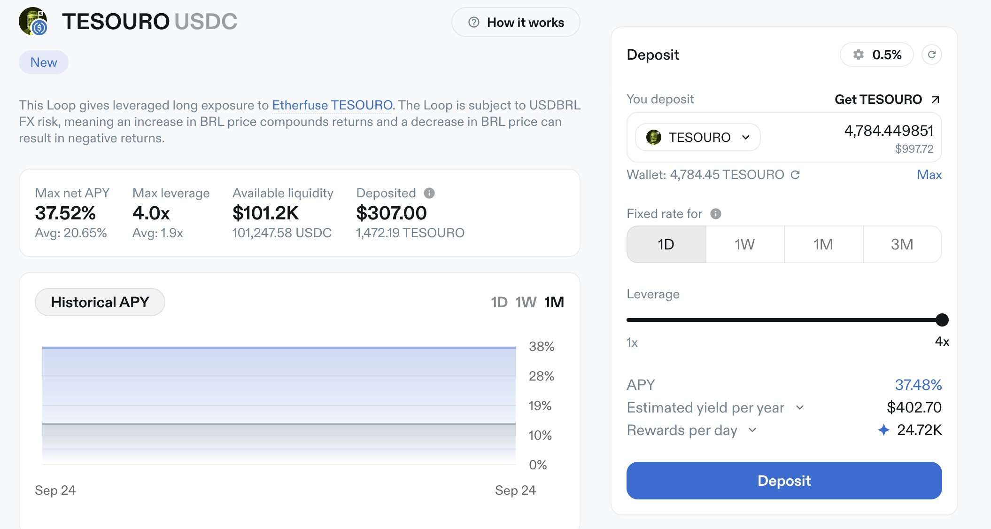Image resolution: width=991 pixels, height=529 pixels.
Task: Refresh wallet balance icon next to TESOURO
Action: click(795, 175)
